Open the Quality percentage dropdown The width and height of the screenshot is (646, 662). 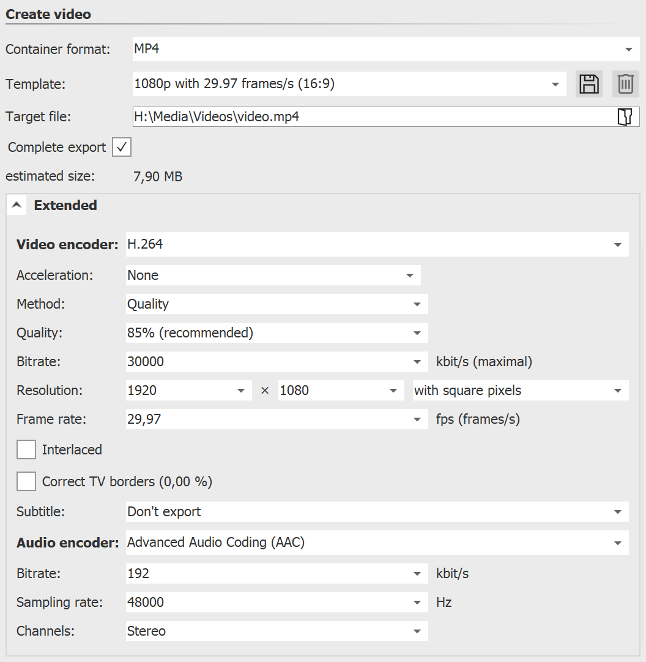pos(417,333)
